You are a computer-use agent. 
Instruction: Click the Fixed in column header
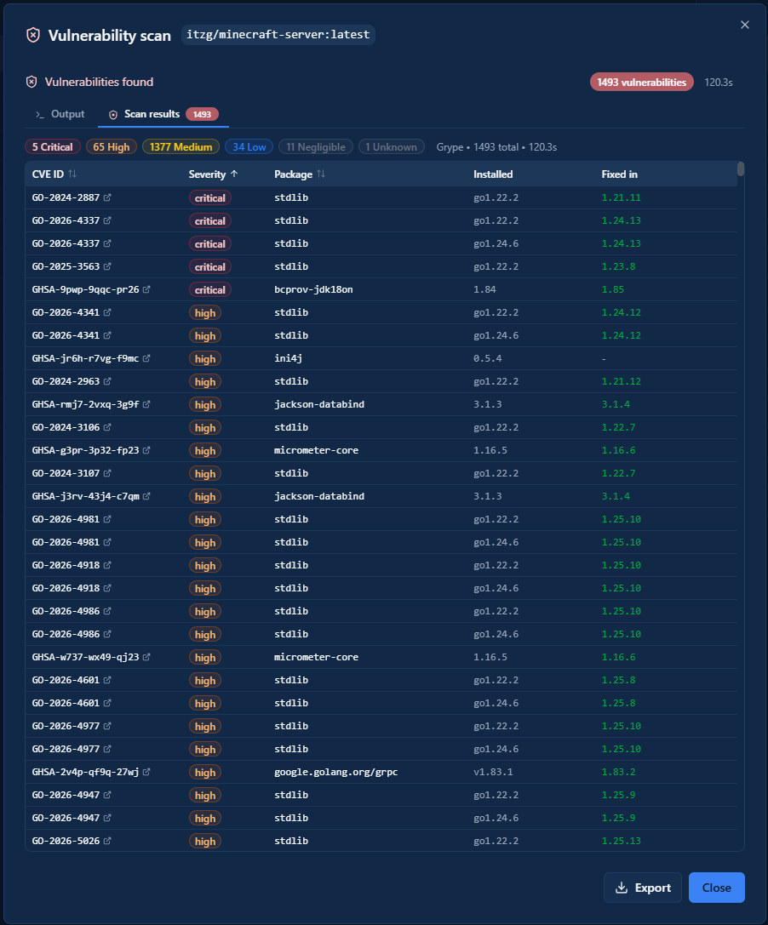pyautogui.click(x=619, y=174)
